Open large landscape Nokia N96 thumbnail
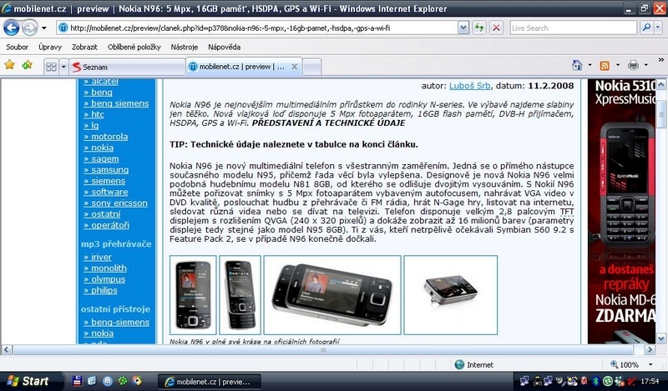 [x=332, y=295]
